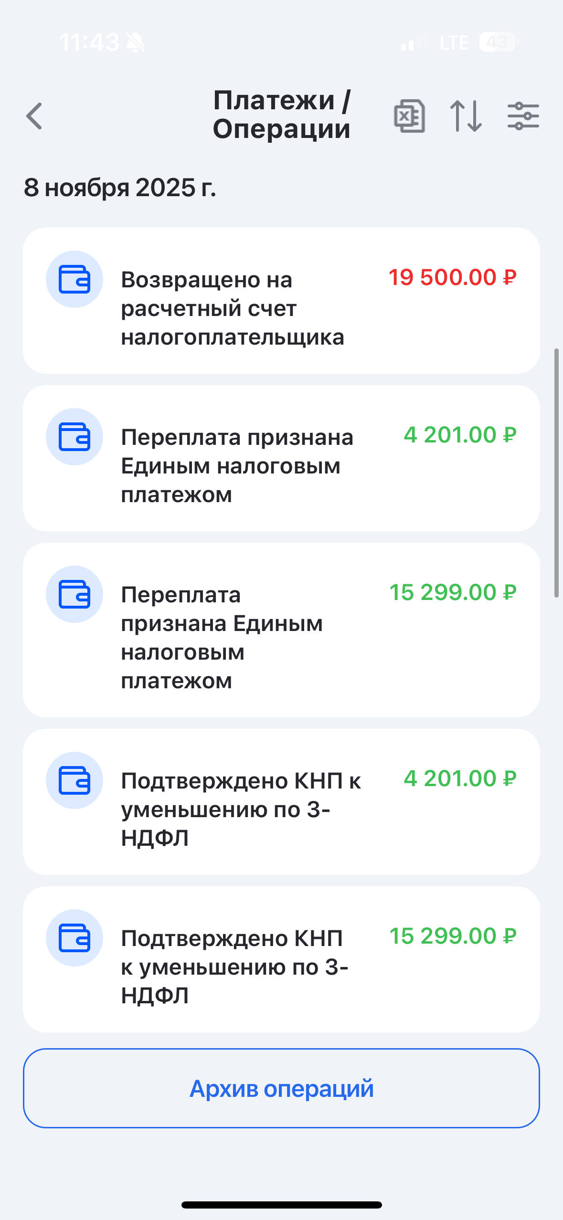The height and width of the screenshot is (1220, 563).
Task: Tap wallet icon of КНП 4 201.00 entry
Action: point(74,780)
